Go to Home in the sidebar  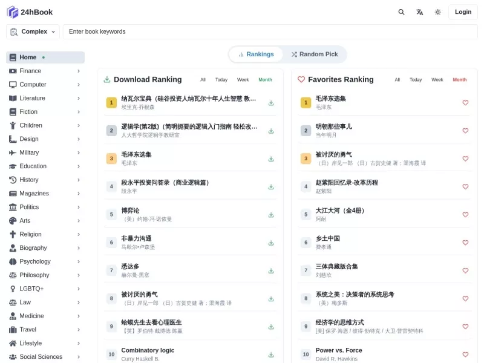[x=45, y=57]
